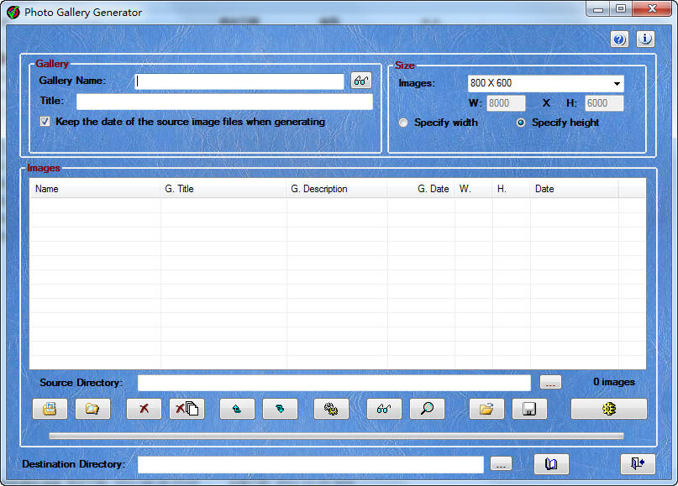Screen dimensions: 678x486
Task: Toggle Keep the date of source files checkbox
Action: (45, 122)
